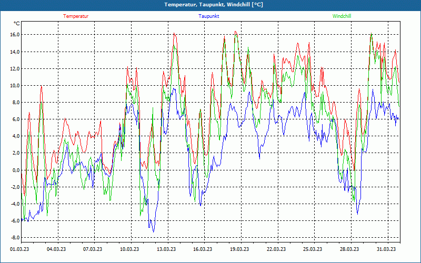Click the 14,0 y-axis value

[15, 52]
